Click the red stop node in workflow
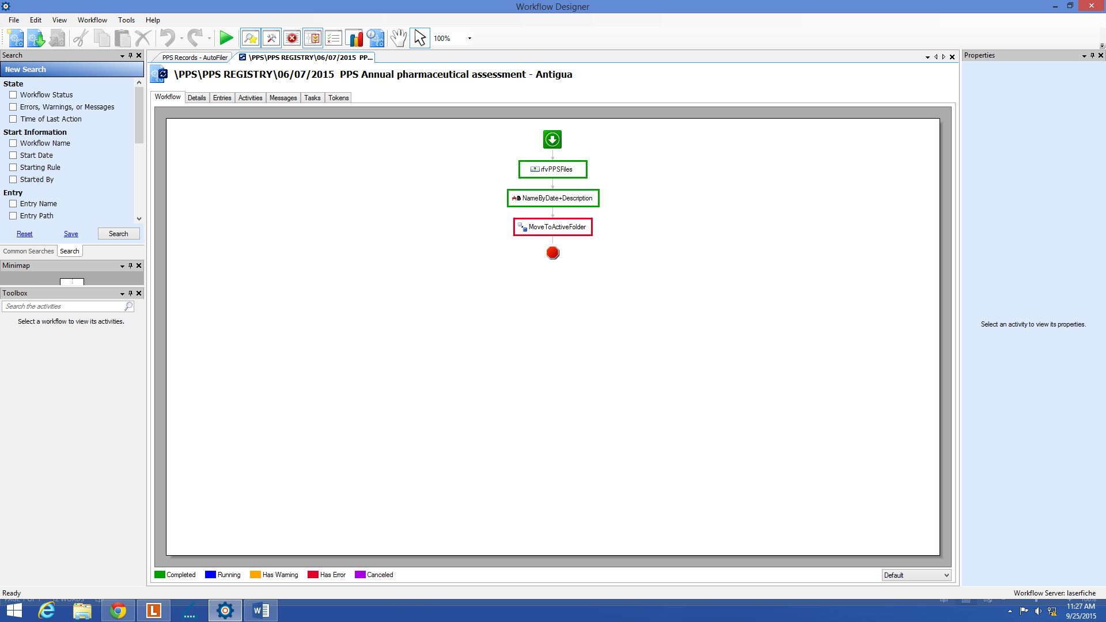 pyautogui.click(x=552, y=253)
